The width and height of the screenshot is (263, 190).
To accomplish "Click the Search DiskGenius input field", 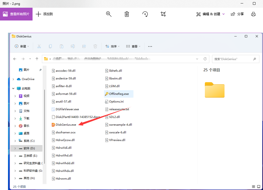I will click(236, 59).
